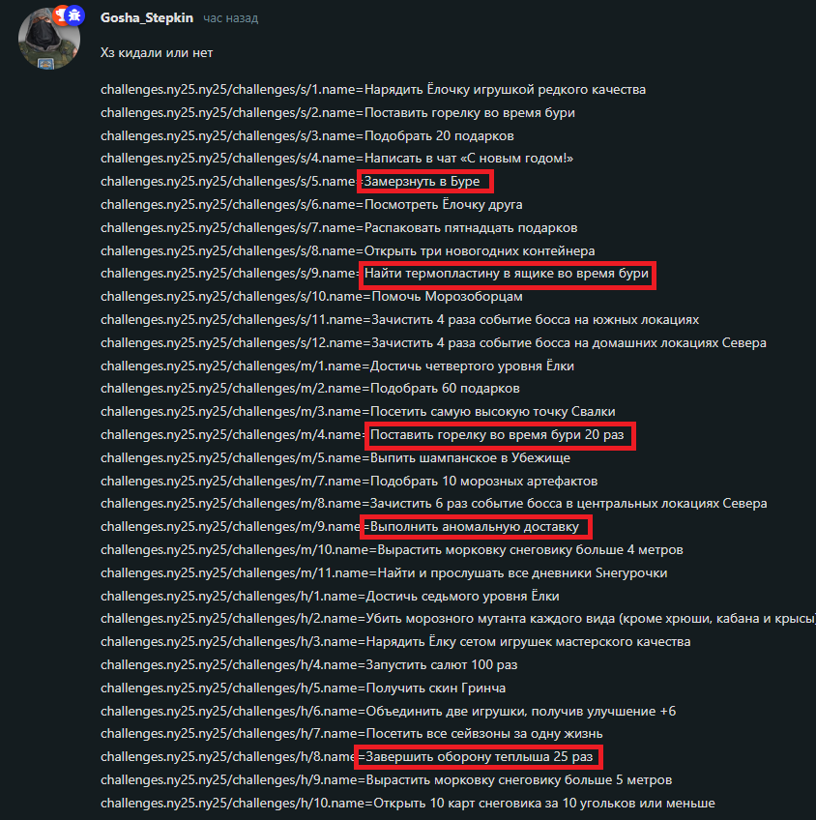Click the 'Помочь Морозоборцам' line
Screen dimensions: 816x820
[311, 297]
